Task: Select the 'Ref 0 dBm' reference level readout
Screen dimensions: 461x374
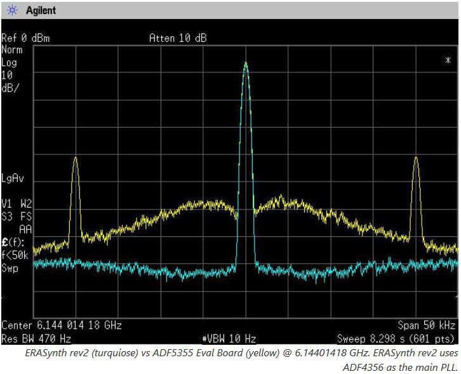Action: click(x=25, y=38)
